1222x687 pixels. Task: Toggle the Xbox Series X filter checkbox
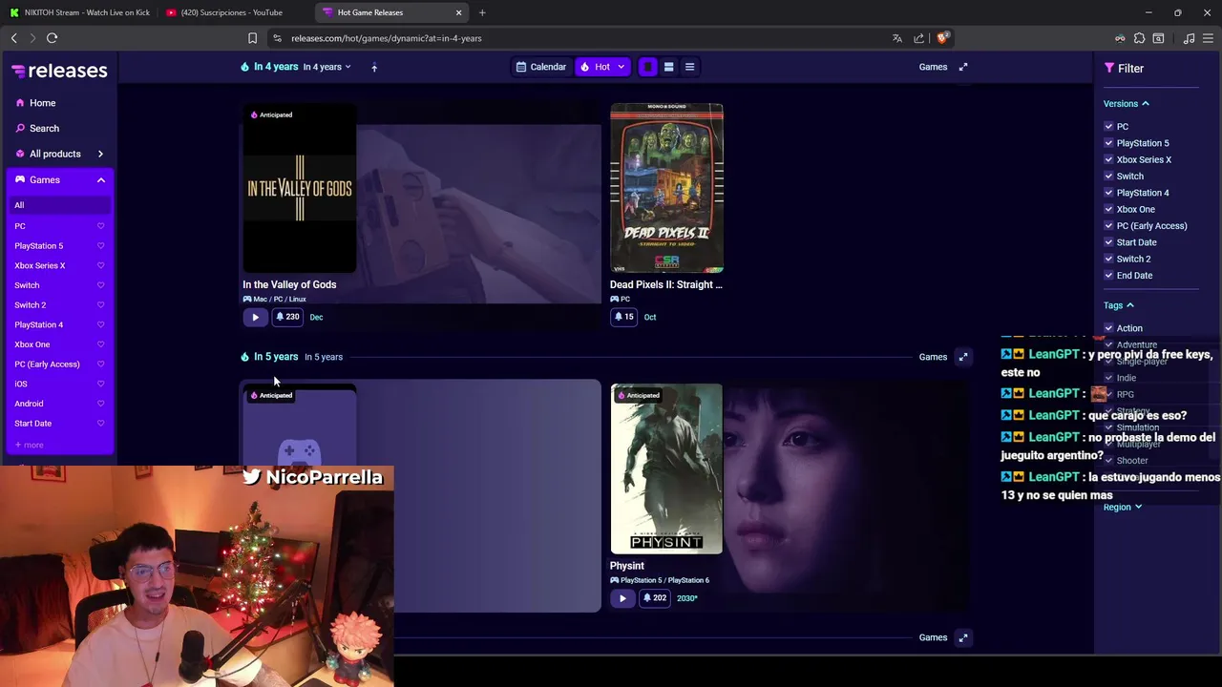pos(1108,159)
